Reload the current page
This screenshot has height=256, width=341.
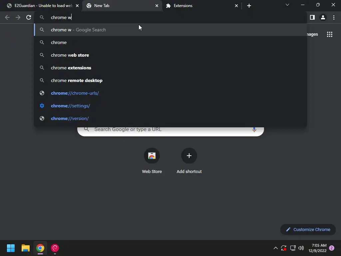pos(29,17)
